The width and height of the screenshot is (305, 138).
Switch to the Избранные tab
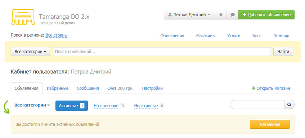click(x=58, y=88)
